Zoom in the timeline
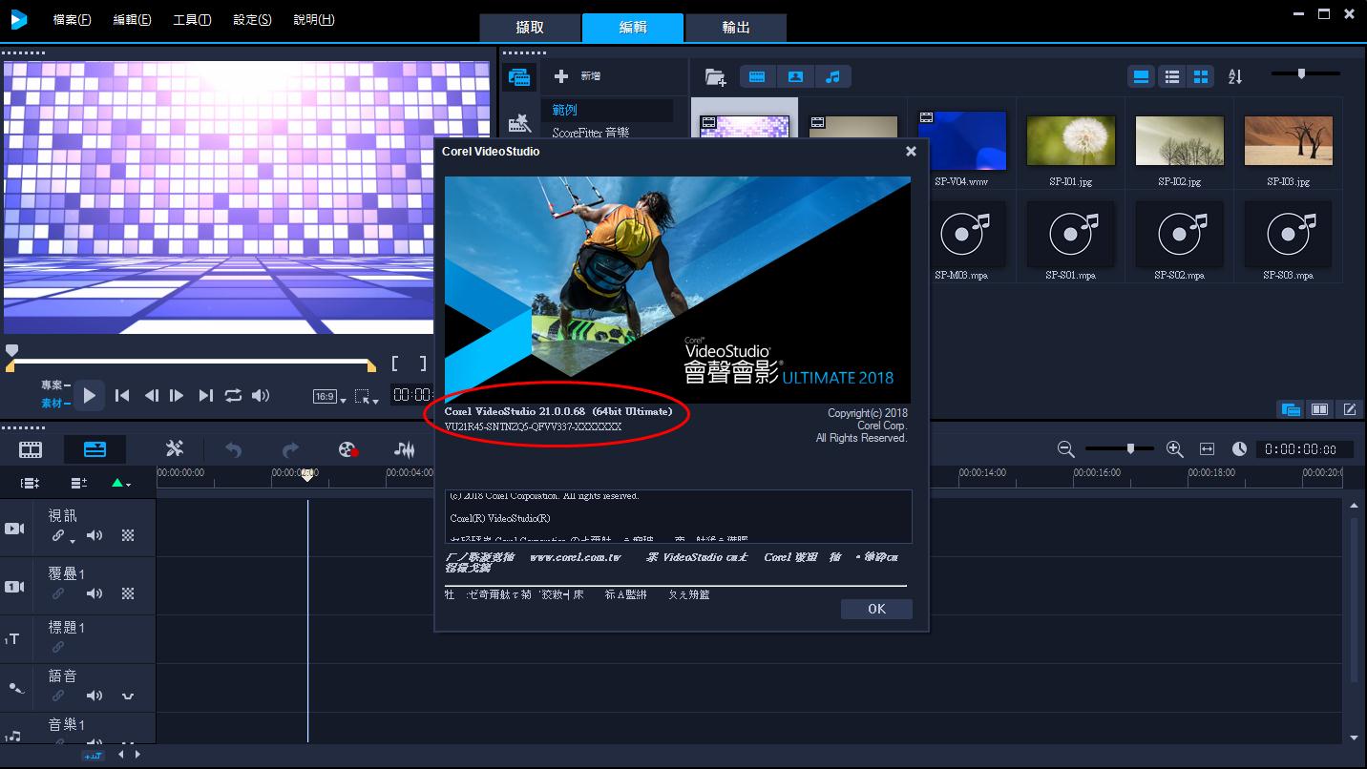The width and height of the screenshot is (1367, 769). (1175, 448)
